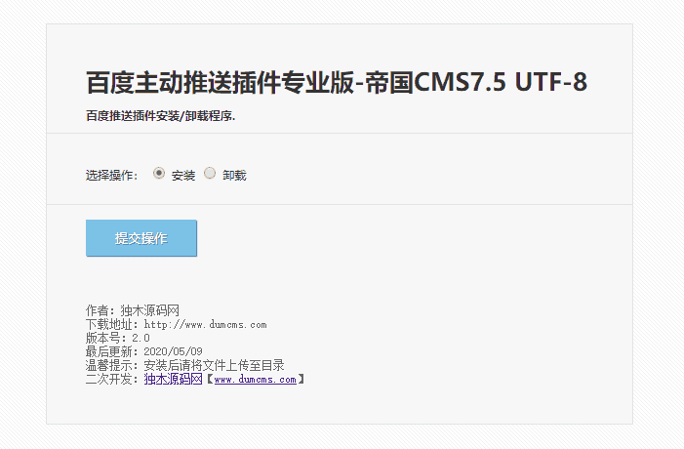Select the 卸载 radio button
This screenshot has width=684, height=449.
click(210, 173)
